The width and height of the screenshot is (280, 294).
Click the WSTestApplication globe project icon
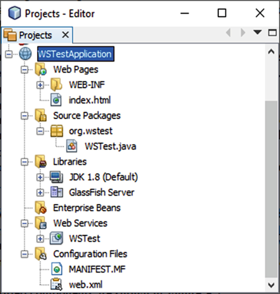[25, 54]
